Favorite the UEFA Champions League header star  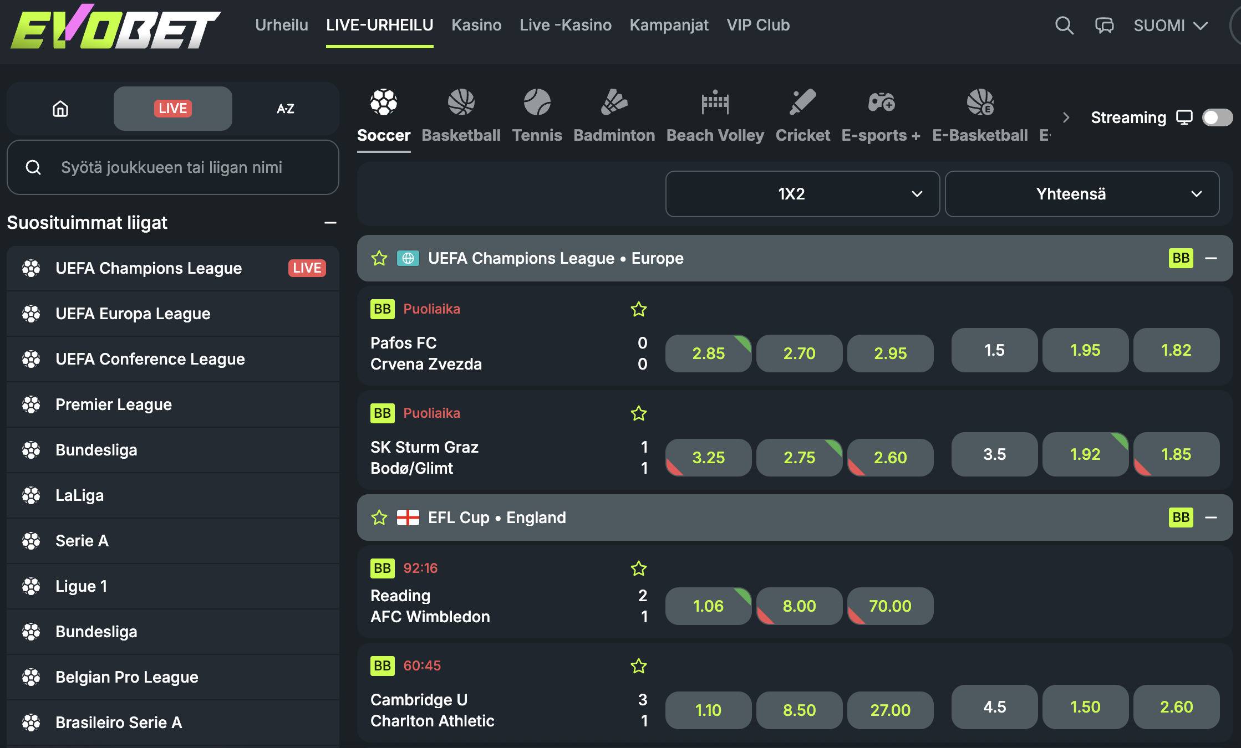[x=379, y=258]
